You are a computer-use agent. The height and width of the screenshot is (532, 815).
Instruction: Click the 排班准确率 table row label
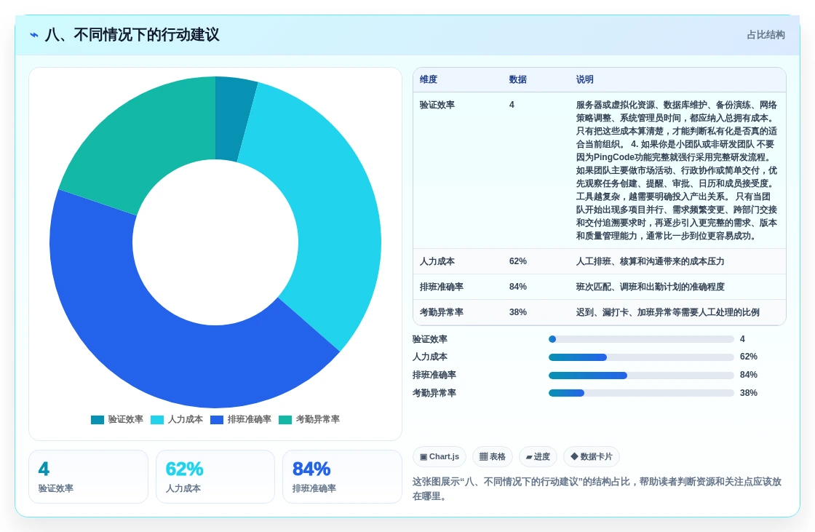(x=441, y=287)
